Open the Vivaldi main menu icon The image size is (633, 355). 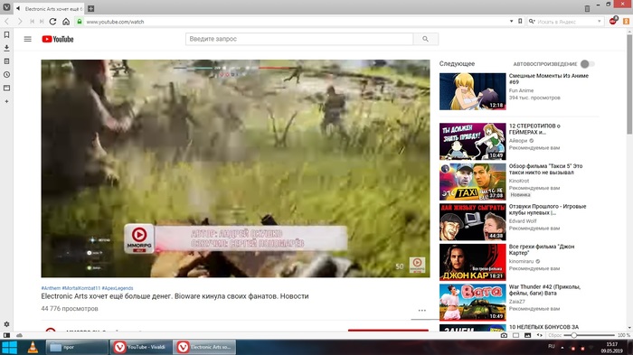6,7
